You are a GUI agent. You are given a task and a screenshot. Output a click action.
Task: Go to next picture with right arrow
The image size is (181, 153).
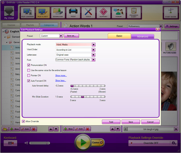(176, 129)
